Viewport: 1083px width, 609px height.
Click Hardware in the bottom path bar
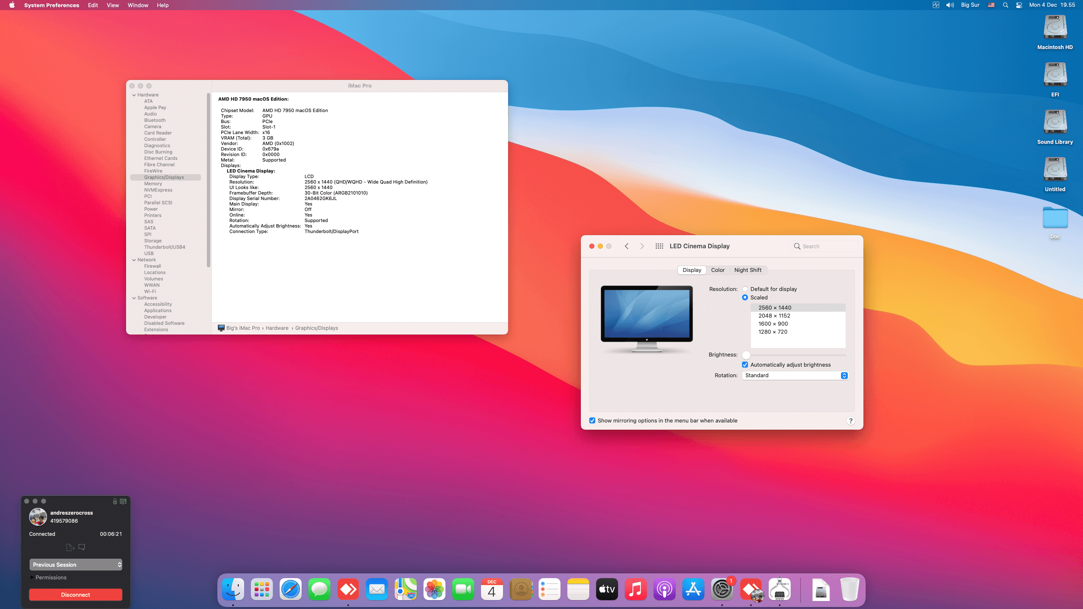pyautogui.click(x=277, y=328)
